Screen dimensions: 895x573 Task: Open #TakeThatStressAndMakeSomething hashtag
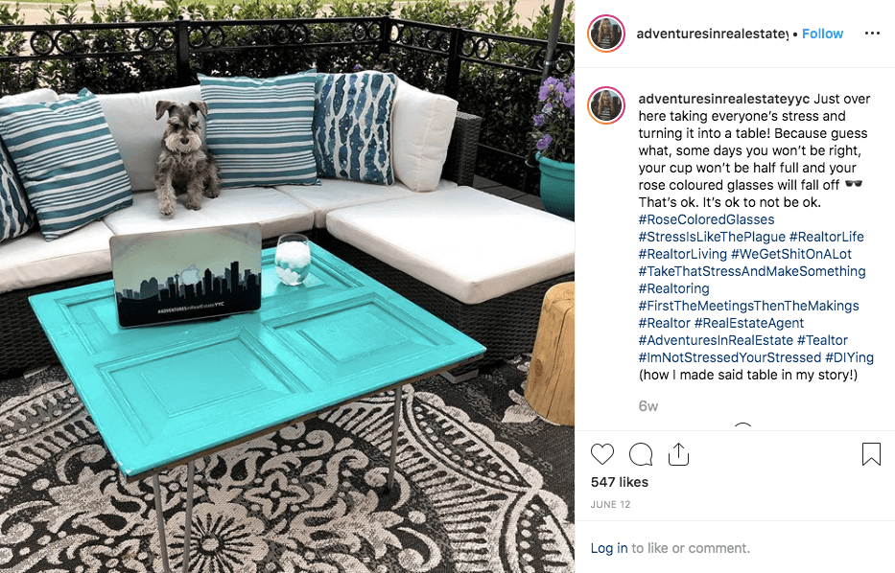752,271
